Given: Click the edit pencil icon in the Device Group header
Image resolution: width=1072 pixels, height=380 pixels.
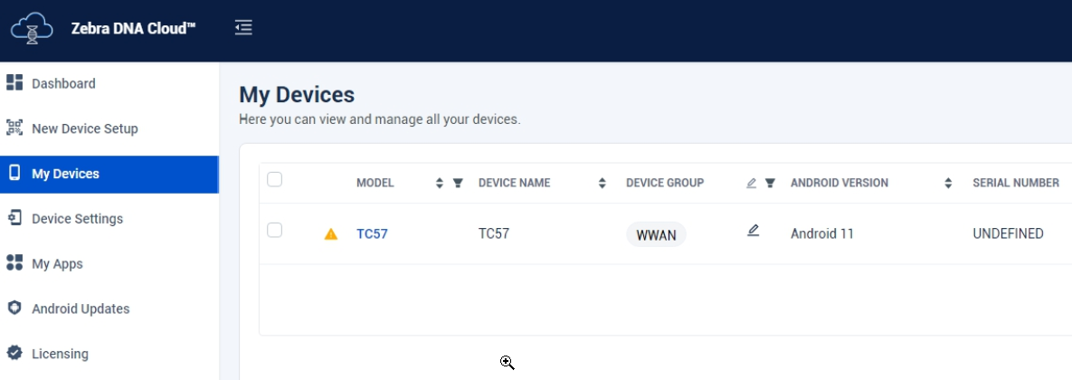Looking at the screenshot, I should click(x=751, y=183).
